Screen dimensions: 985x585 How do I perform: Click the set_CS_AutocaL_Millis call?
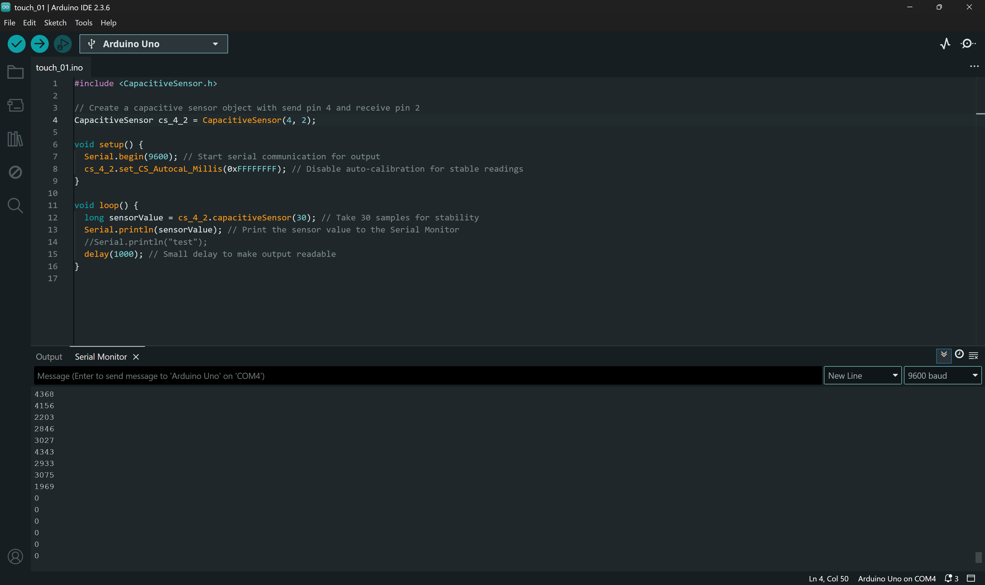coord(185,169)
